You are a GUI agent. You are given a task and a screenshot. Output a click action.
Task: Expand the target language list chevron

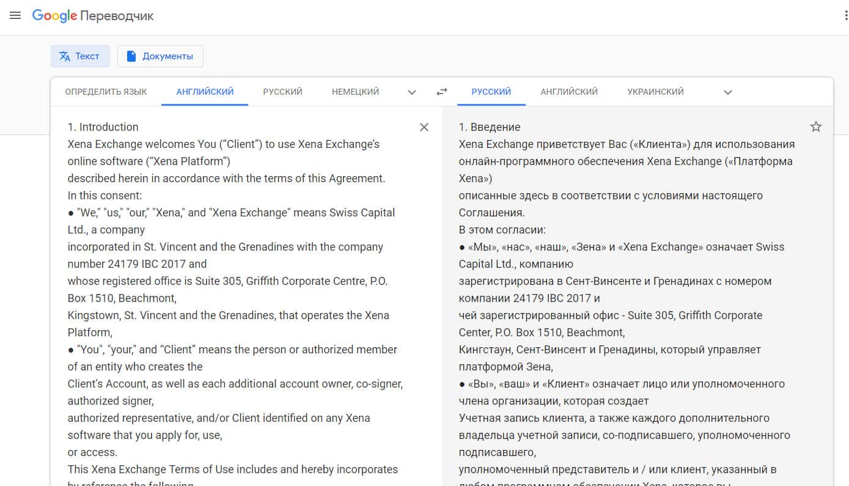pyautogui.click(x=727, y=92)
